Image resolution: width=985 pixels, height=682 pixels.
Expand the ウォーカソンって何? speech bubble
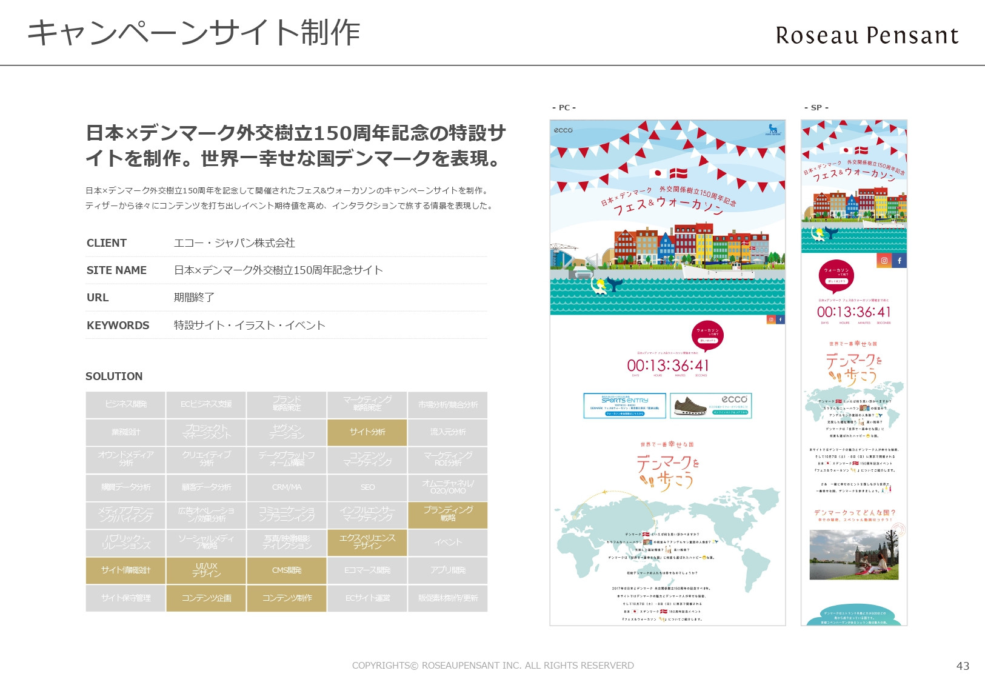pos(707,333)
